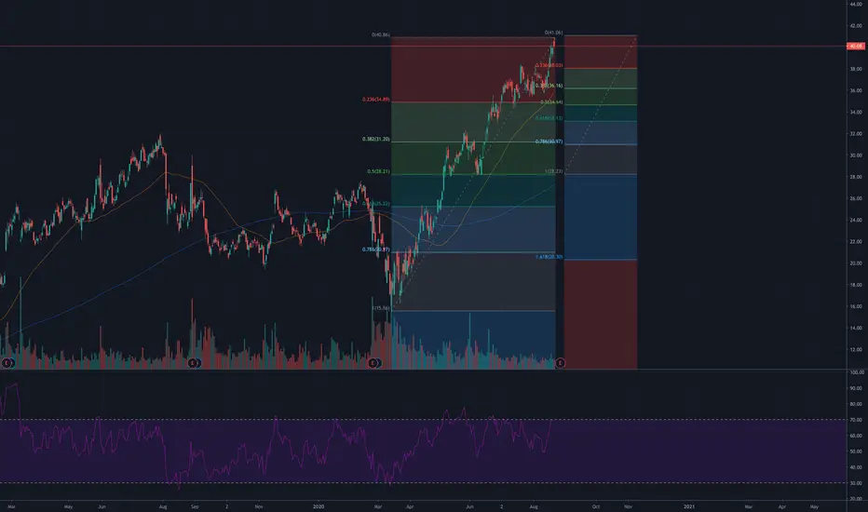Open the latest earnings marker after August 2020

point(560,363)
